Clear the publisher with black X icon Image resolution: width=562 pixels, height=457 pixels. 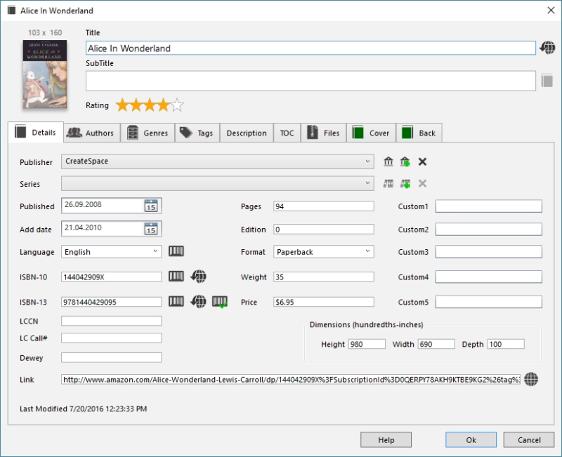(422, 161)
